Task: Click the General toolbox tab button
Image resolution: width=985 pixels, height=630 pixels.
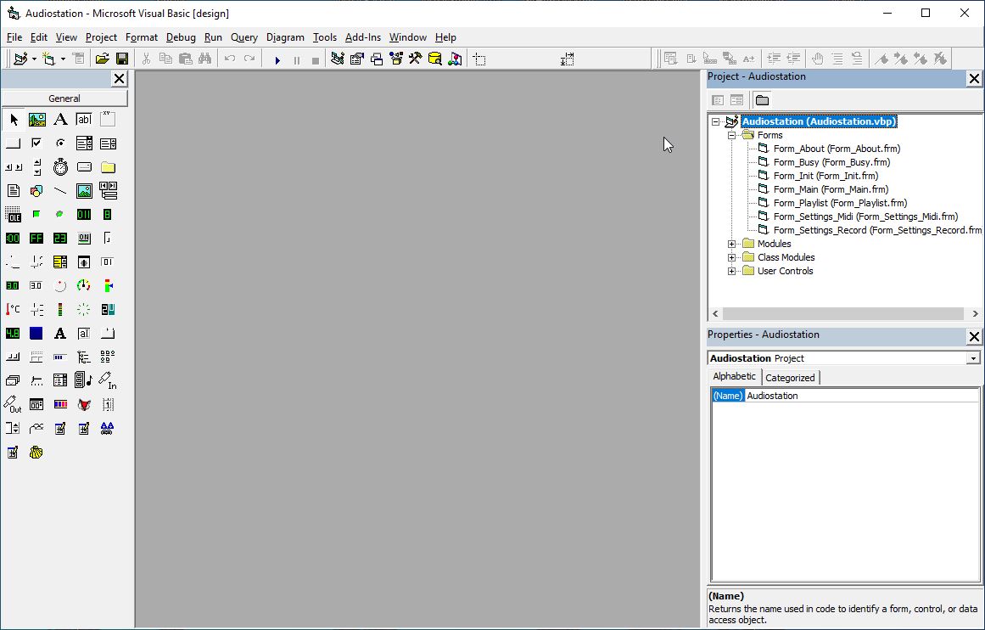Action: click(x=64, y=98)
